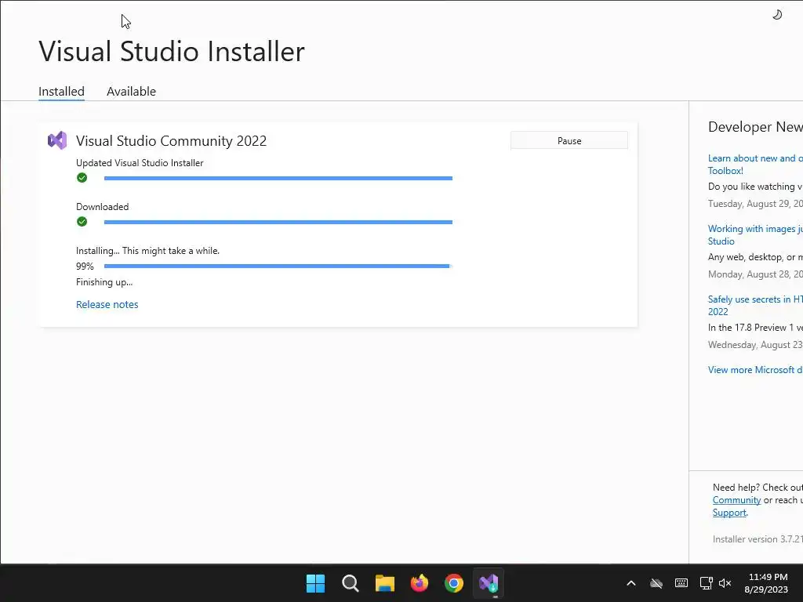Open the Support link

coord(729,513)
